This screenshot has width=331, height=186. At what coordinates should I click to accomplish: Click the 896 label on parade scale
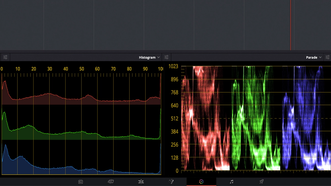[x=174, y=79]
